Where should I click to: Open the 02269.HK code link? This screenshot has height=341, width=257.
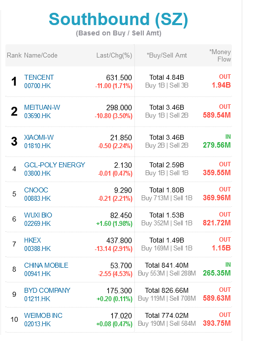click(37, 224)
